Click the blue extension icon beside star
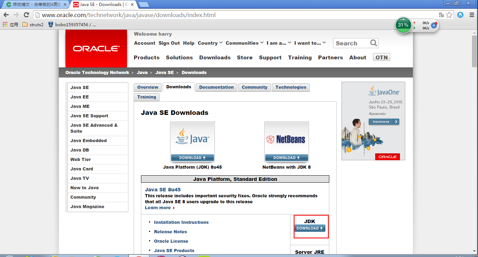 [461, 15]
